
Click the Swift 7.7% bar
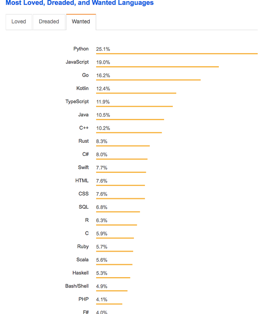tap(121, 172)
